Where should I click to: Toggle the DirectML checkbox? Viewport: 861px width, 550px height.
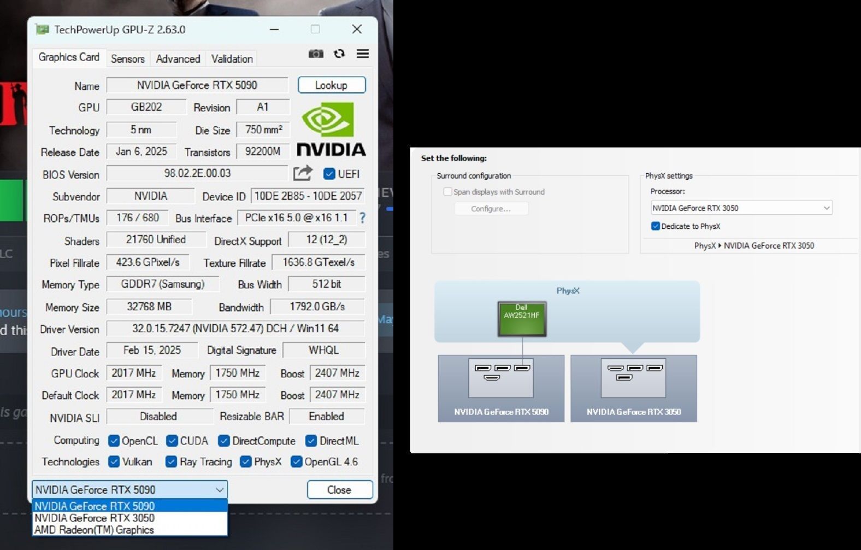[311, 441]
